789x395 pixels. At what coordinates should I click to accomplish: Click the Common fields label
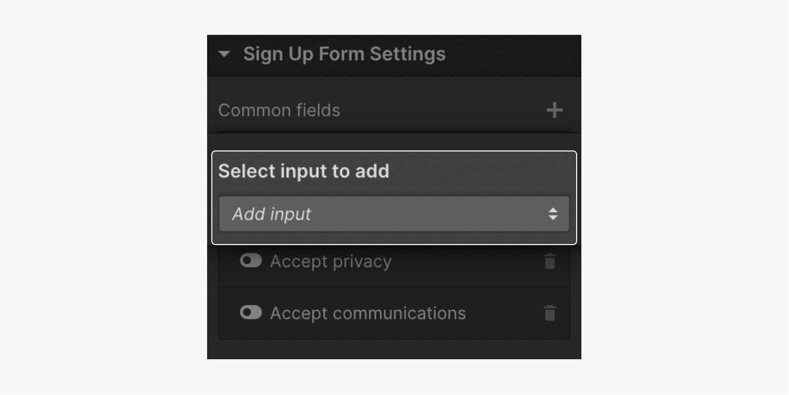tap(279, 110)
